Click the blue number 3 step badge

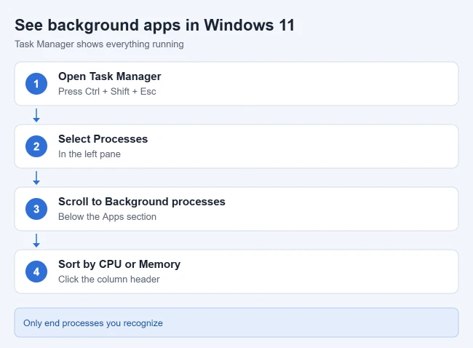point(36,209)
